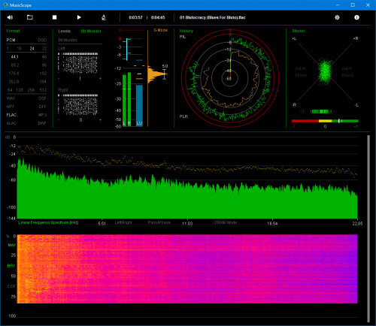The image size is (376, 326).
Task: Click the History panel label
Action: 186,31
